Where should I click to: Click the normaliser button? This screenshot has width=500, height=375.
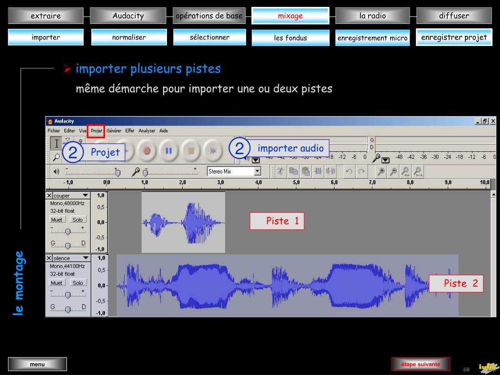[129, 37]
